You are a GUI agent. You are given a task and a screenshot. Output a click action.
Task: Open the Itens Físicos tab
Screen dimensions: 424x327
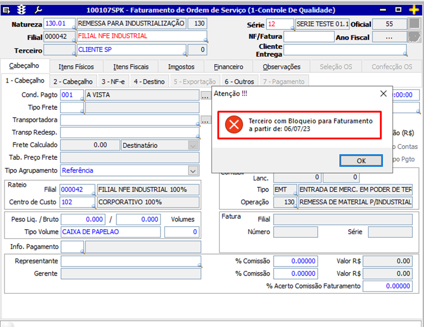tap(76, 67)
